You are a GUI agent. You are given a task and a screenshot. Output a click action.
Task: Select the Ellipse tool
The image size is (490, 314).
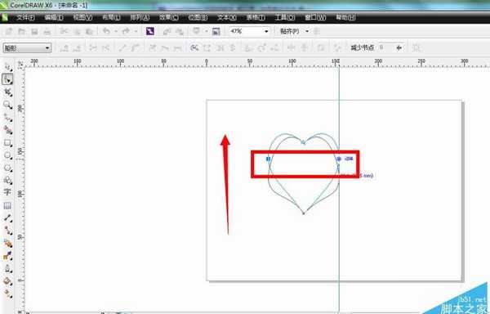[7, 155]
